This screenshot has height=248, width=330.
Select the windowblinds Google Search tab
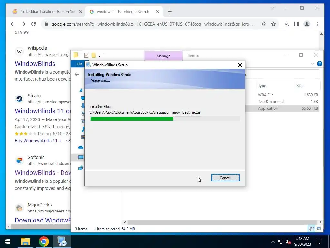[x=123, y=12]
